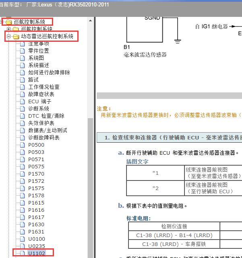Select fault code P1617

36,217
